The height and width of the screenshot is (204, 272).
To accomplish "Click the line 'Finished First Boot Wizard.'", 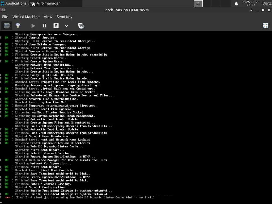I will coord(38,167).
